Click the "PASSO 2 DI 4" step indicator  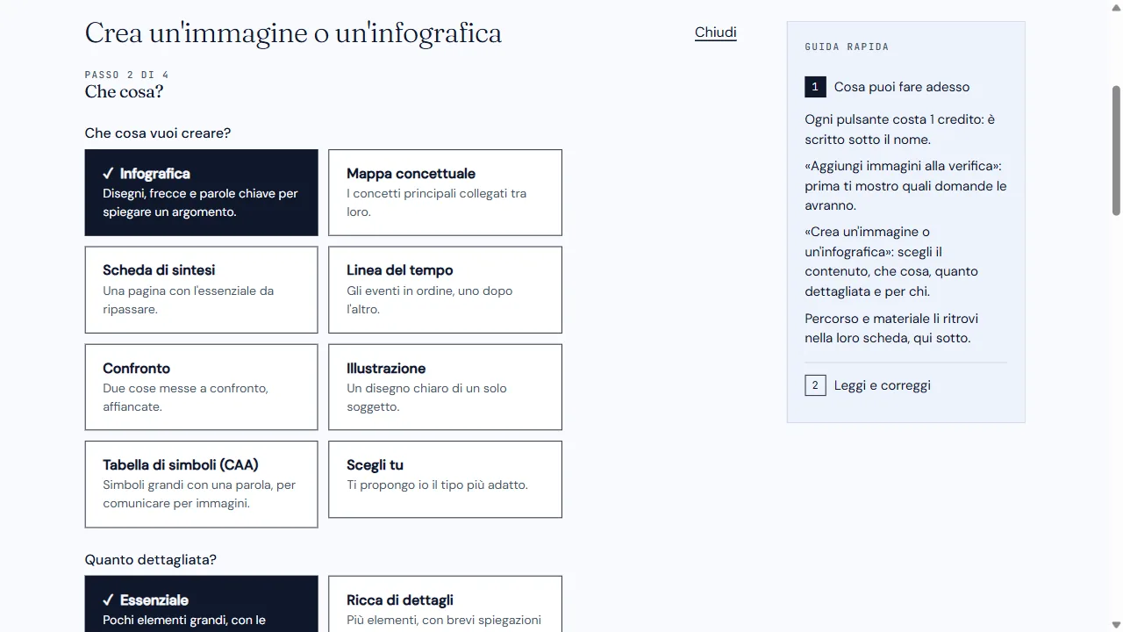coord(126,75)
